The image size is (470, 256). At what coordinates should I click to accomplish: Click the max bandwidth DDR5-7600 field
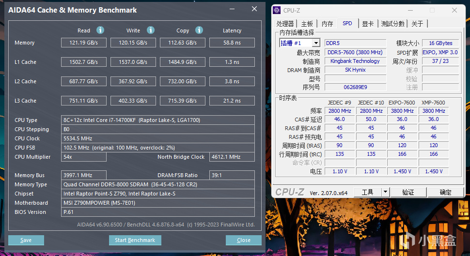tap(356, 52)
